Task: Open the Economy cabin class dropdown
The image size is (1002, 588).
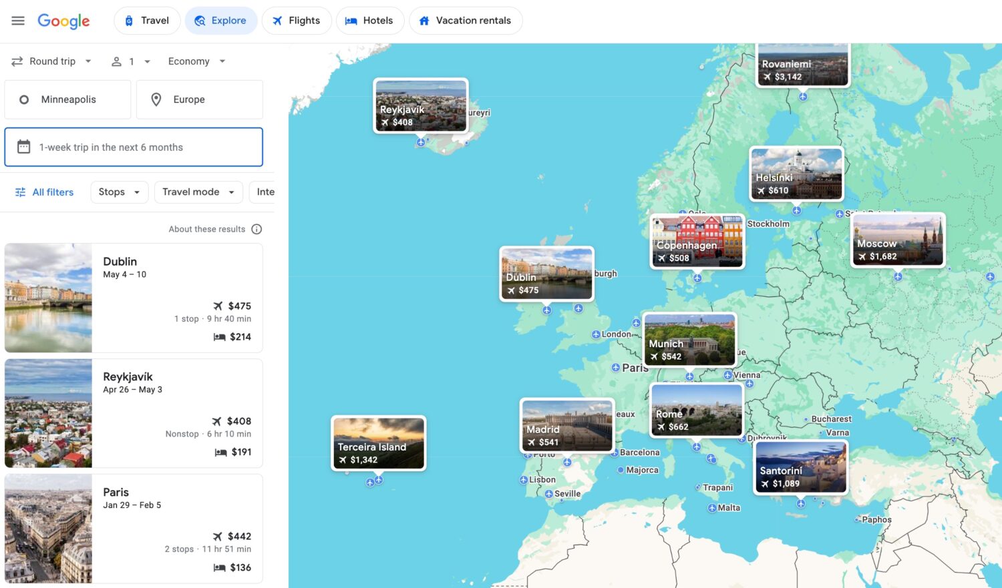Action: [x=196, y=61]
